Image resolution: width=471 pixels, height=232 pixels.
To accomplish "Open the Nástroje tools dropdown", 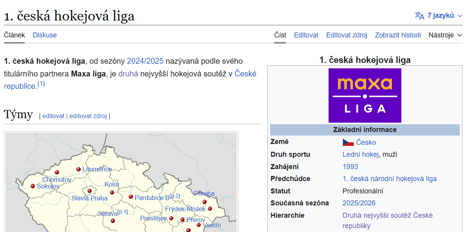I will [x=445, y=35].
